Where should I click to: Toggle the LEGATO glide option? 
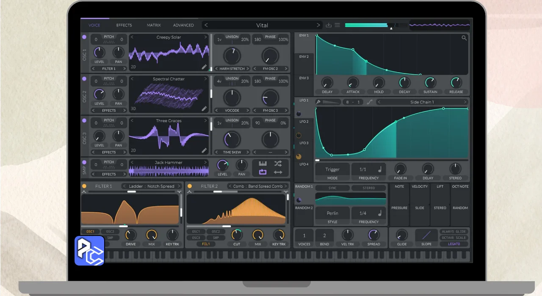[454, 244]
